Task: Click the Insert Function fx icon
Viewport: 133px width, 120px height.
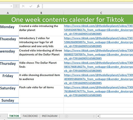Action: tap(38, 6)
